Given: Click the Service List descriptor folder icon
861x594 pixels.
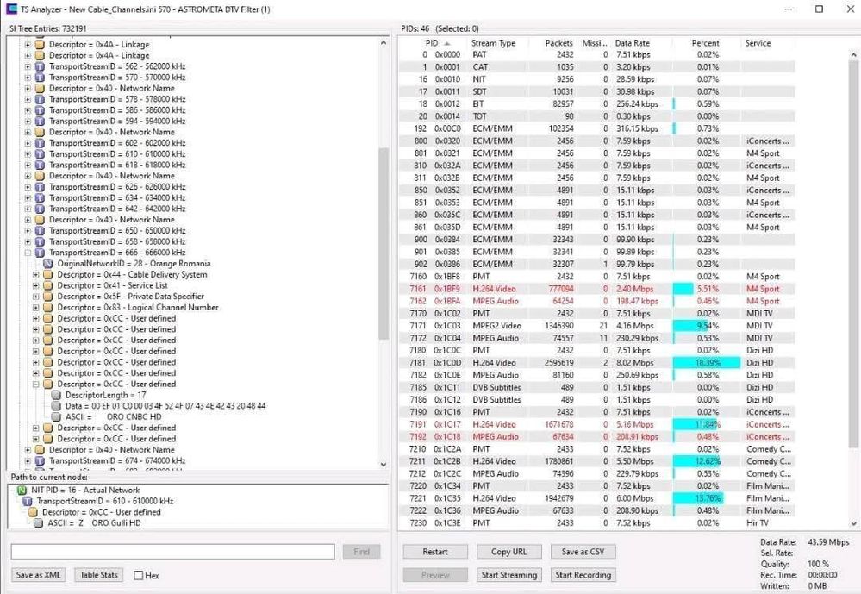Looking at the screenshot, I should pos(48,285).
